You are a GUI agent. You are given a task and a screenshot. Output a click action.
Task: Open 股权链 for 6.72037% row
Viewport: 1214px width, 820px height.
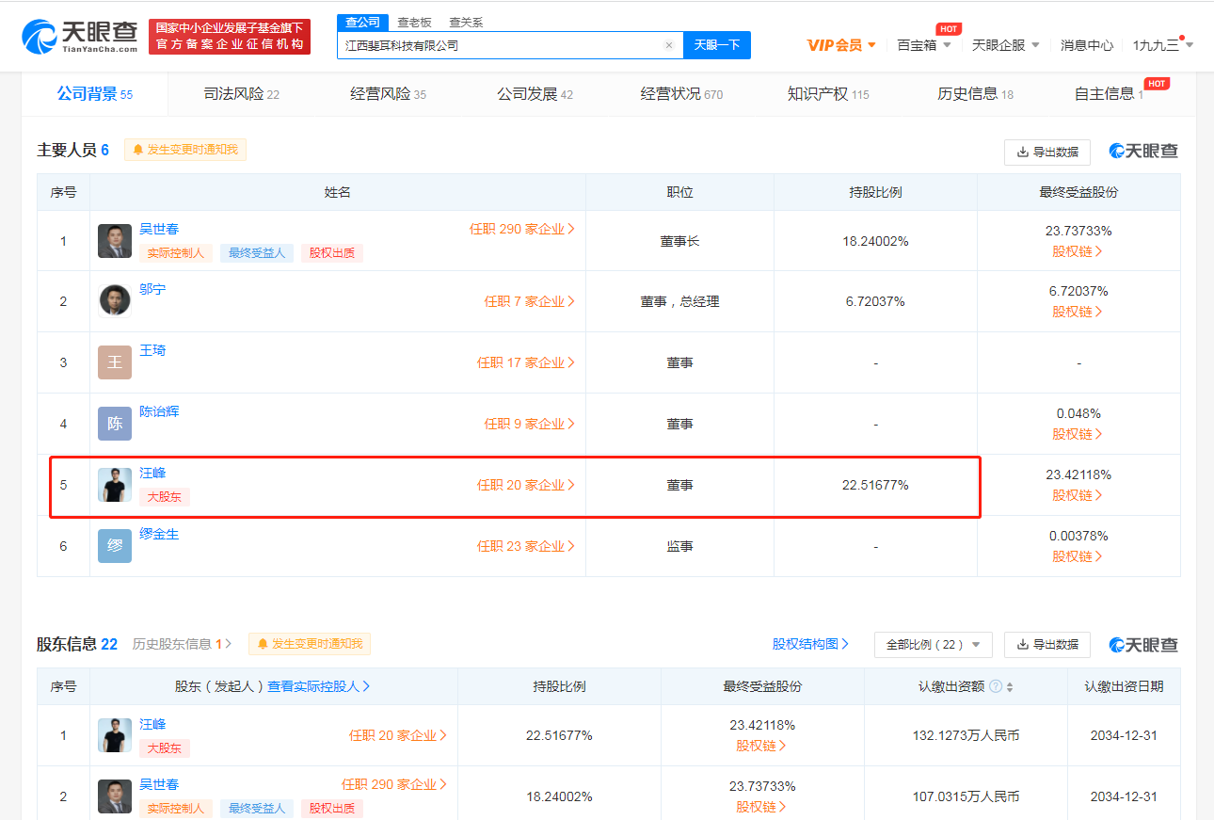1078,312
